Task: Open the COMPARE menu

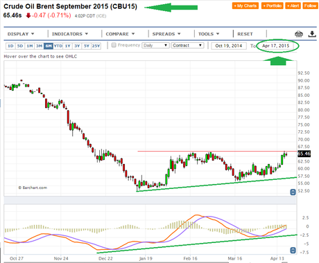Action: (120, 34)
